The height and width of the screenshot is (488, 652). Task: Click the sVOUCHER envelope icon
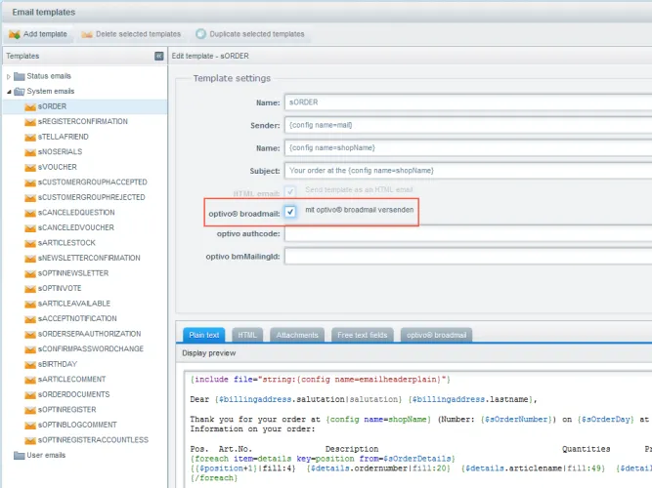coord(30,167)
